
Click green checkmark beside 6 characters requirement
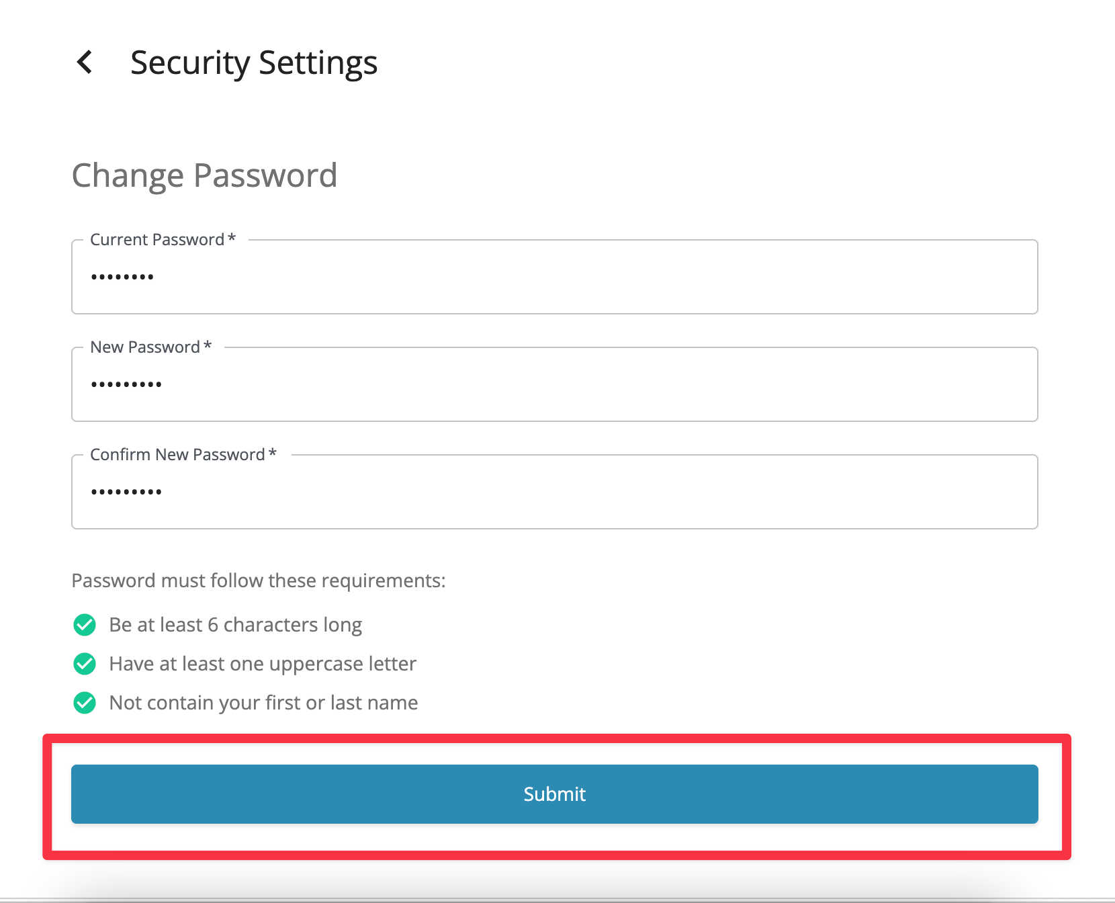85,625
